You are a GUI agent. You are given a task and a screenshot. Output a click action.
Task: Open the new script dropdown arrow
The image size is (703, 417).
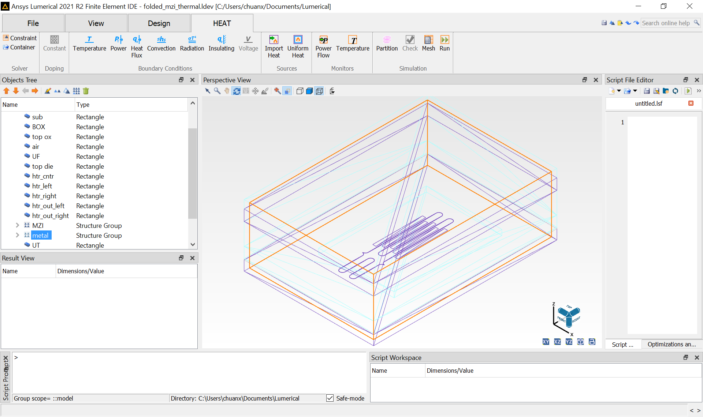pos(619,91)
